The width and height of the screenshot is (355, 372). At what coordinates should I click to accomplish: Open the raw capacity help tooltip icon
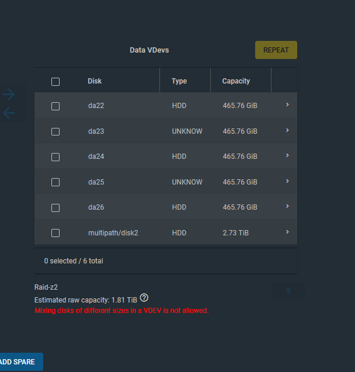[144, 297]
